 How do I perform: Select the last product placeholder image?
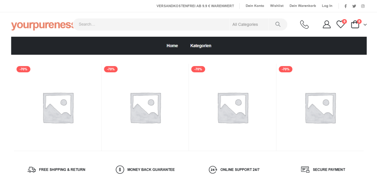coord(320,107)
